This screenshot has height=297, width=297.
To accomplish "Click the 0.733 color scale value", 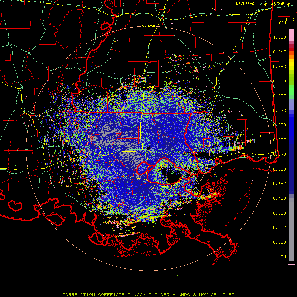I will point(280,111).
